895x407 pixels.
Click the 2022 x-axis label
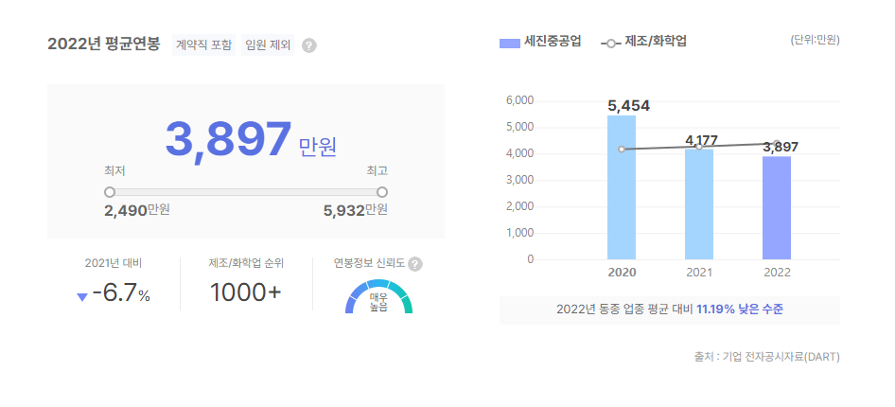(x=777, y=273)
